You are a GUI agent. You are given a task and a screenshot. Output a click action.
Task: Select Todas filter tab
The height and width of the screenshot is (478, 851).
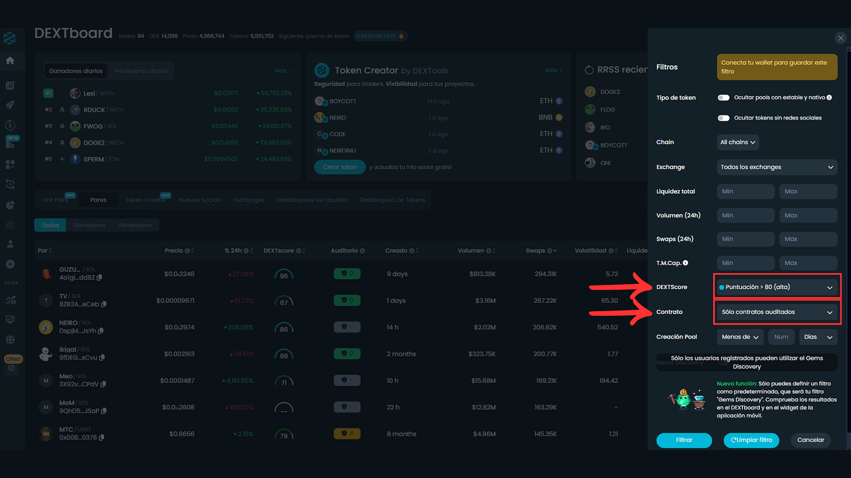(x=50, y=225)
